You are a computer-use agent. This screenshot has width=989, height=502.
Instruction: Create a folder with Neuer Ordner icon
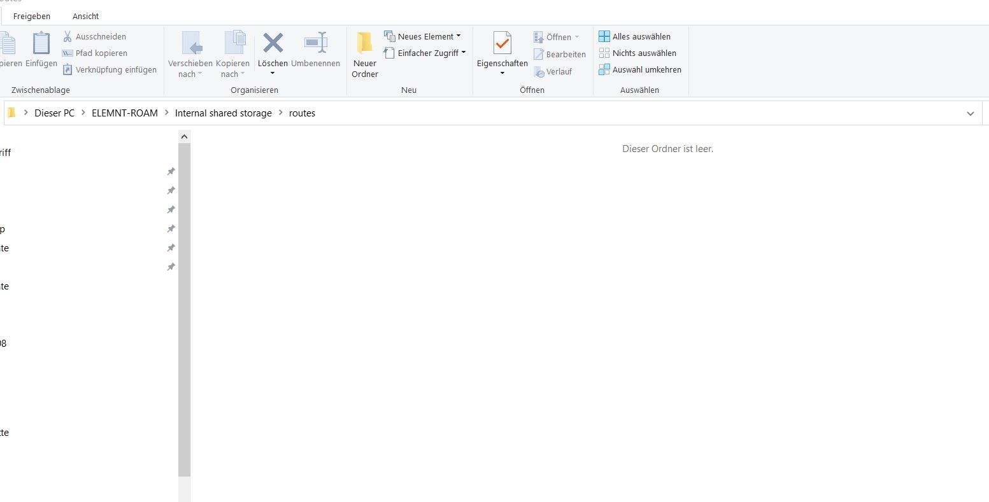[x=365, y=44]
